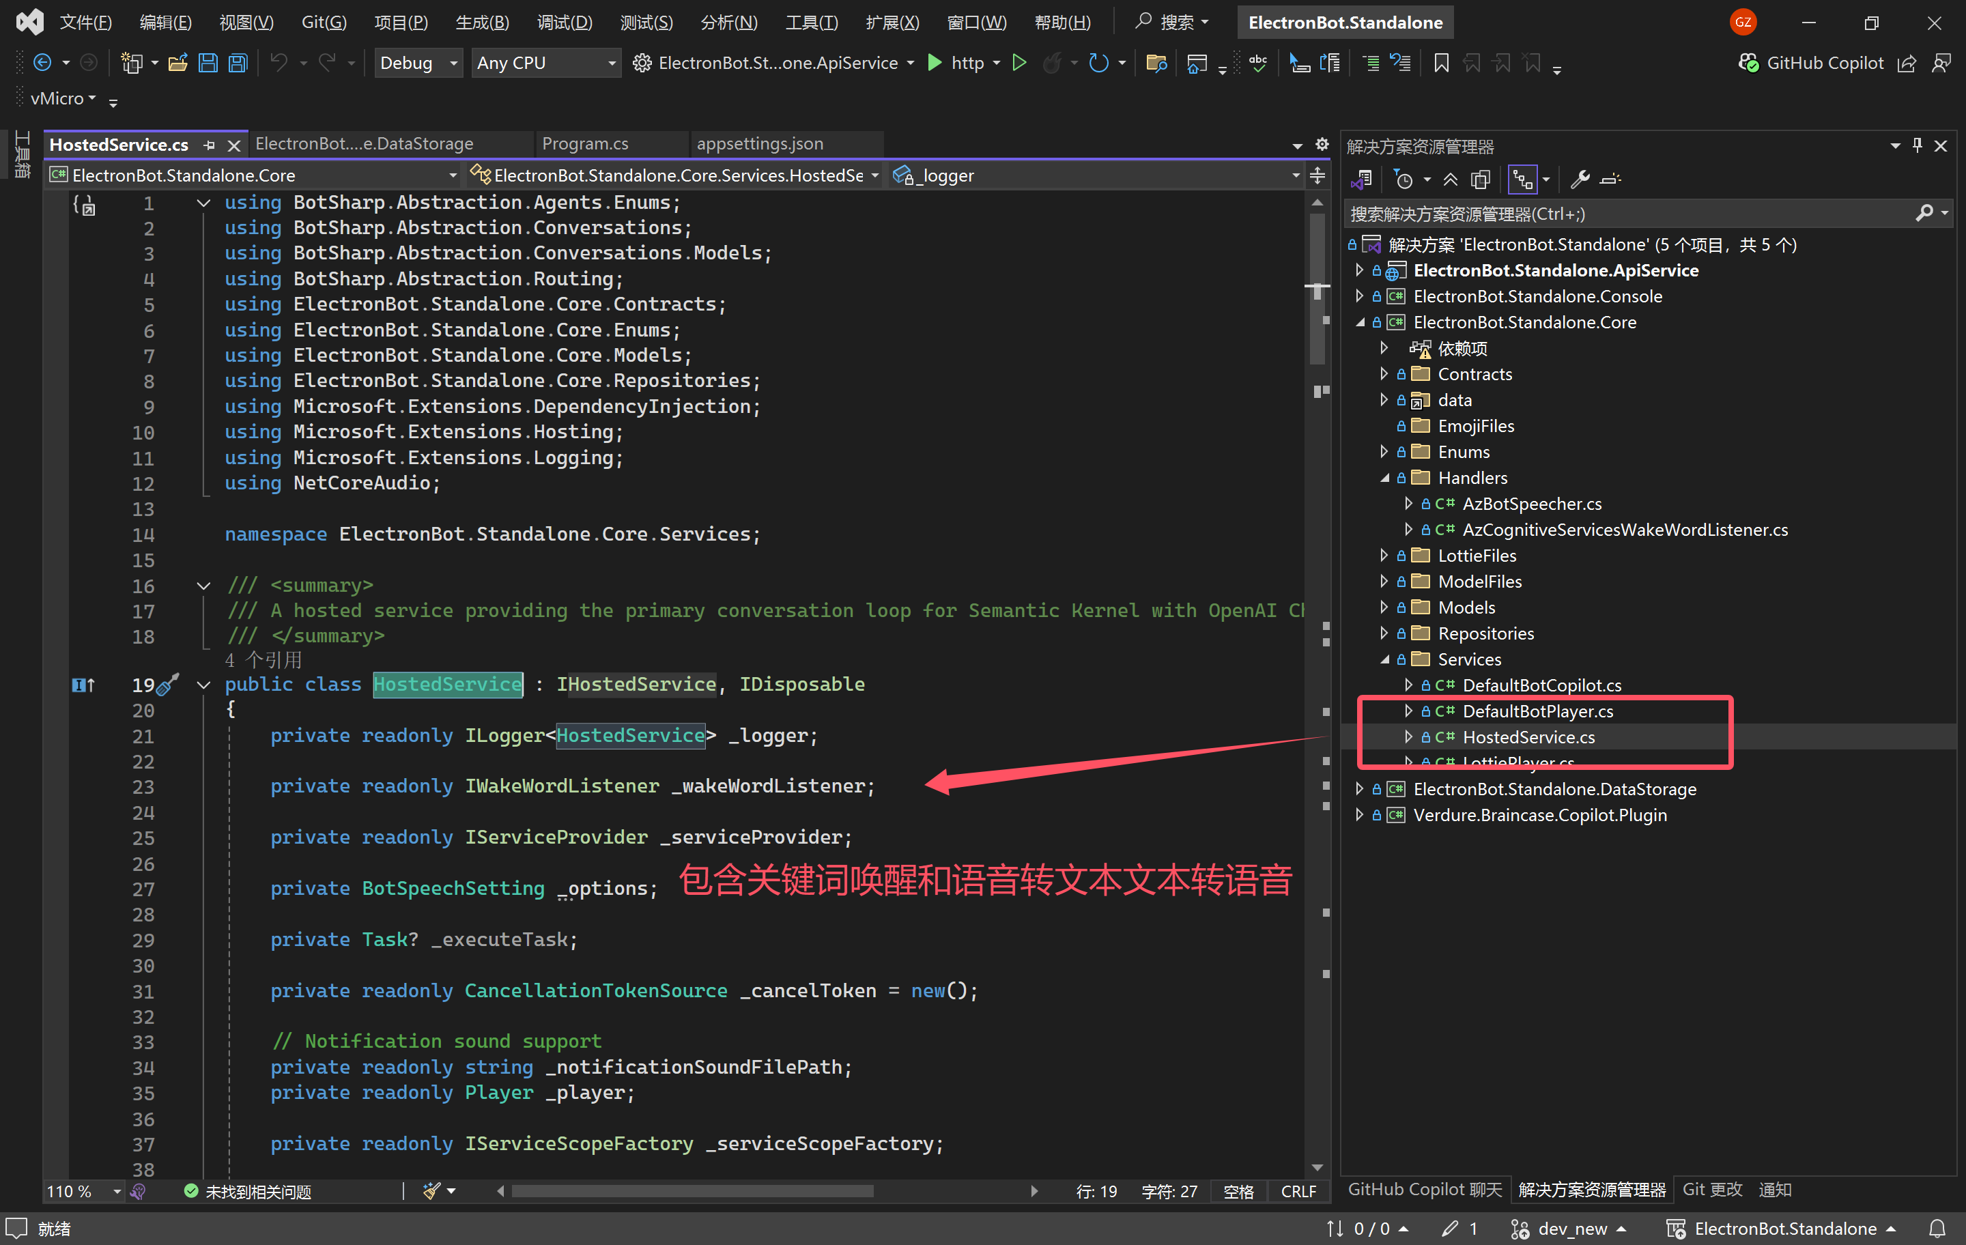Click the notifications bell in status bar

click(x=1937, y=1229)
